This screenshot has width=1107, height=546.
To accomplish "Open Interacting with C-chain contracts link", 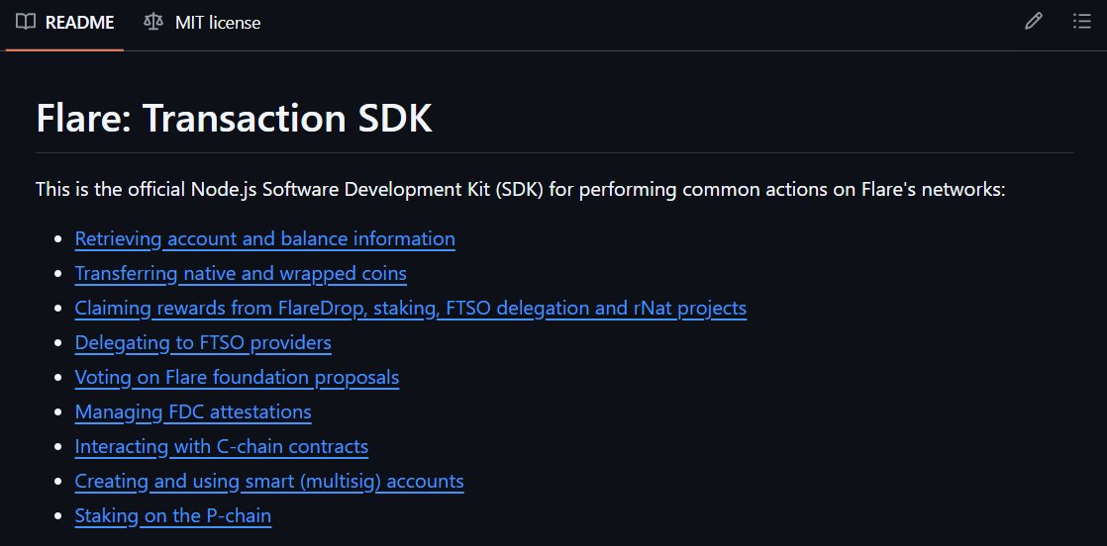I will [221, 446].
